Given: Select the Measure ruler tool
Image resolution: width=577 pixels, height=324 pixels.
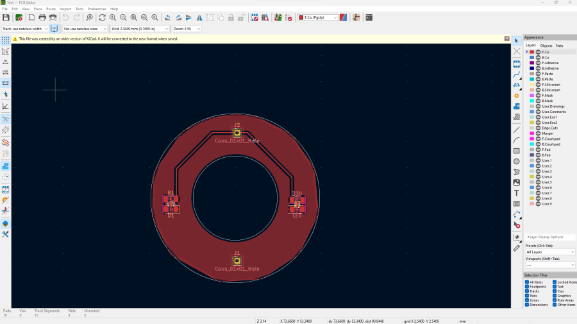Looking at the screenshot, I should point(517,248).
